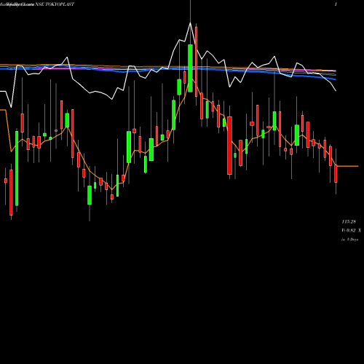Image resolution: width=364 pixels, height=364 pixels.
Task: Click the tallest green candle at the peak
Action: pyautogui.click(x=190, y=68)
